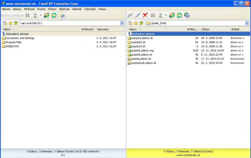Viewport: 251px width, 158px height.
Task: Open bookmarks star in left pane
Action: pyautogui.click(x=11, y=23)
